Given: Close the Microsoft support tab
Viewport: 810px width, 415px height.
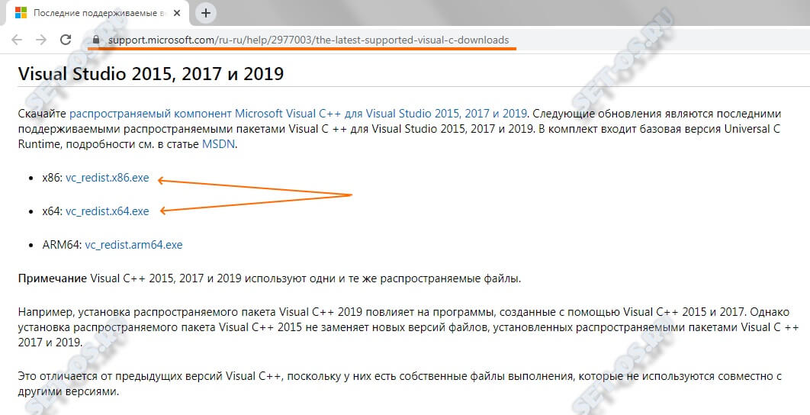Looking at the screenshot, I should tap(177, 13).
